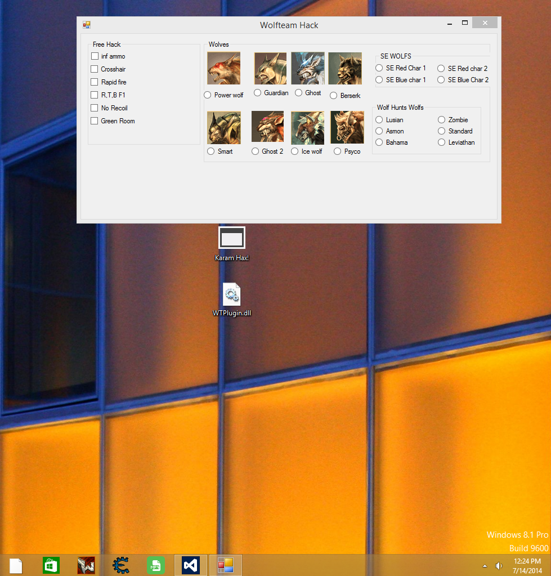The height and width of the screenshot is (576, 551).
Task: Click the Ghost wolf portrait image
Action: 308,68
